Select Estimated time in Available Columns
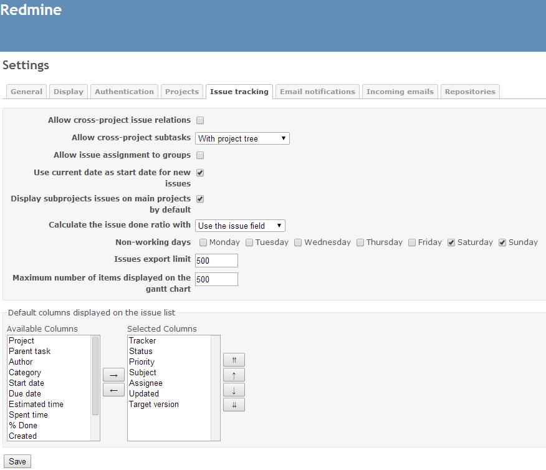 (49, 405)
